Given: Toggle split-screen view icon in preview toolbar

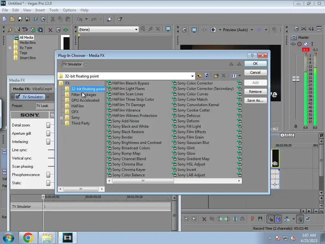Looking at the screenshot, I should [213, 30].
